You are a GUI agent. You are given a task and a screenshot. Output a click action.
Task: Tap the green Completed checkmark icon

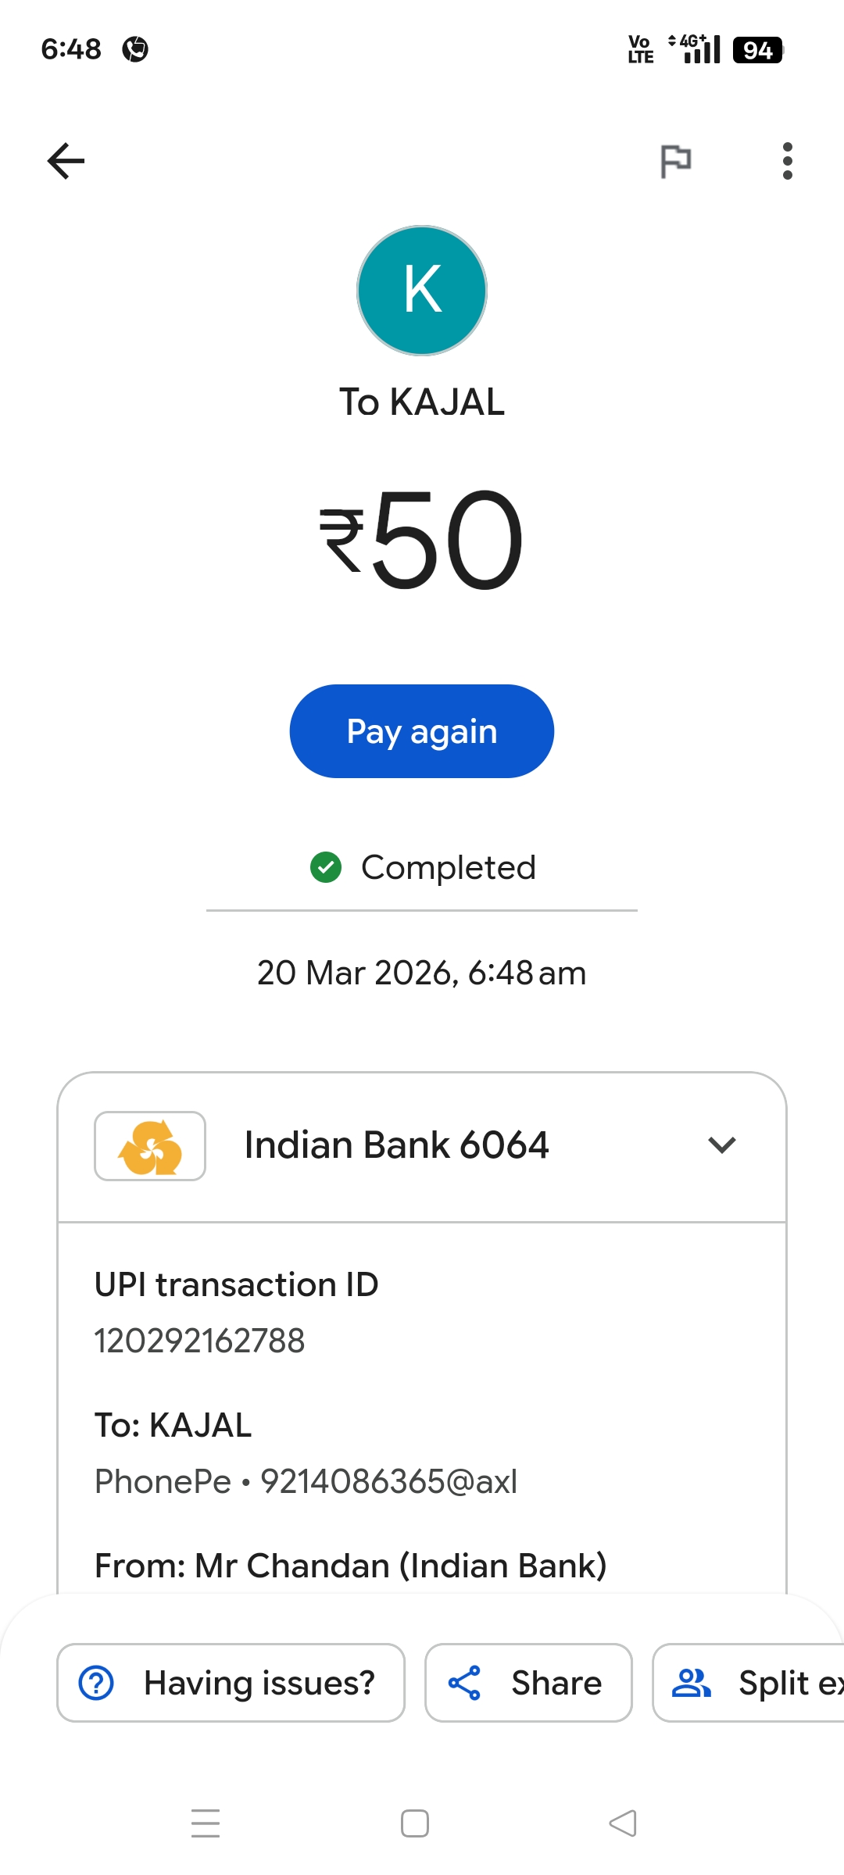(x=326, y=867)
